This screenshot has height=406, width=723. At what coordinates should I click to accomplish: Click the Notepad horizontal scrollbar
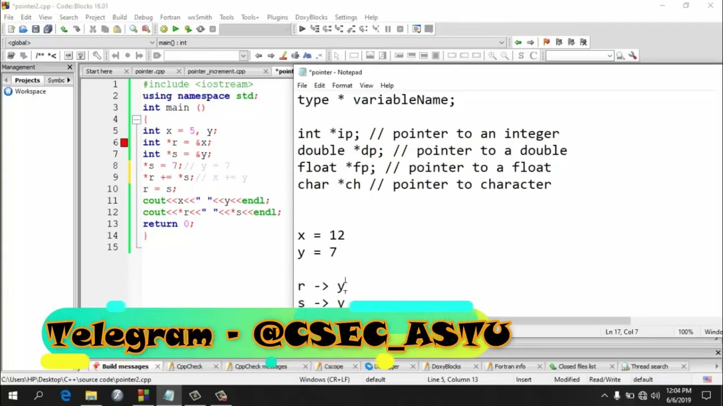pyautogui.click(x=463, y=321)
